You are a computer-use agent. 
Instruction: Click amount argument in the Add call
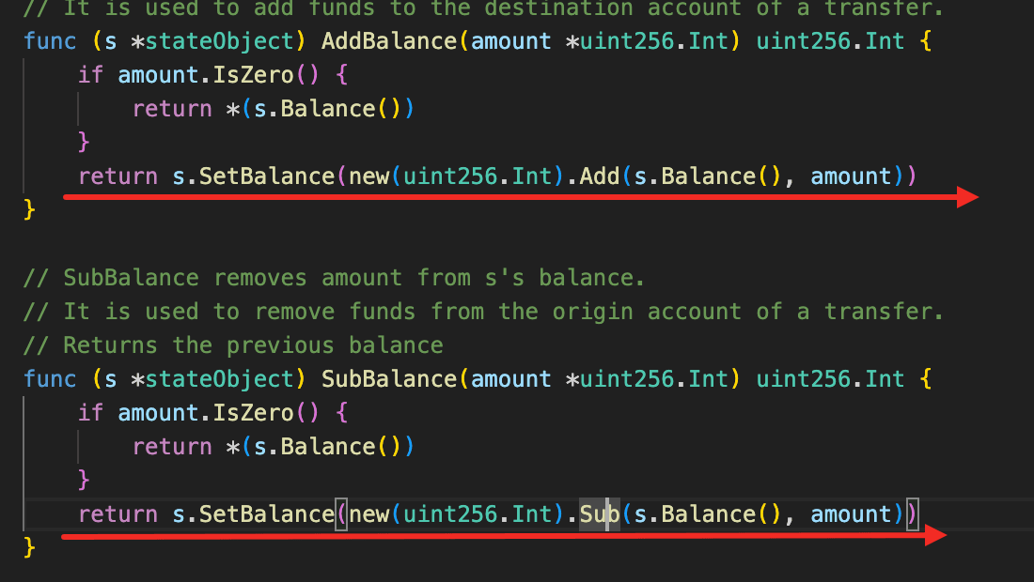(x=851, y=176)
